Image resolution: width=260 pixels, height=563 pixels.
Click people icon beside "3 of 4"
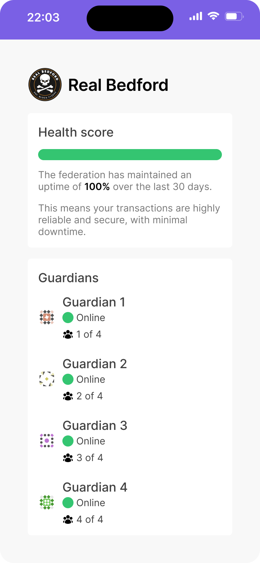[68, 458]
